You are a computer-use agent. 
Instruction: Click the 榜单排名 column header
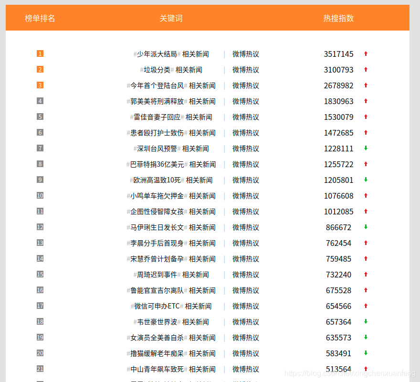tap(40, 18)
